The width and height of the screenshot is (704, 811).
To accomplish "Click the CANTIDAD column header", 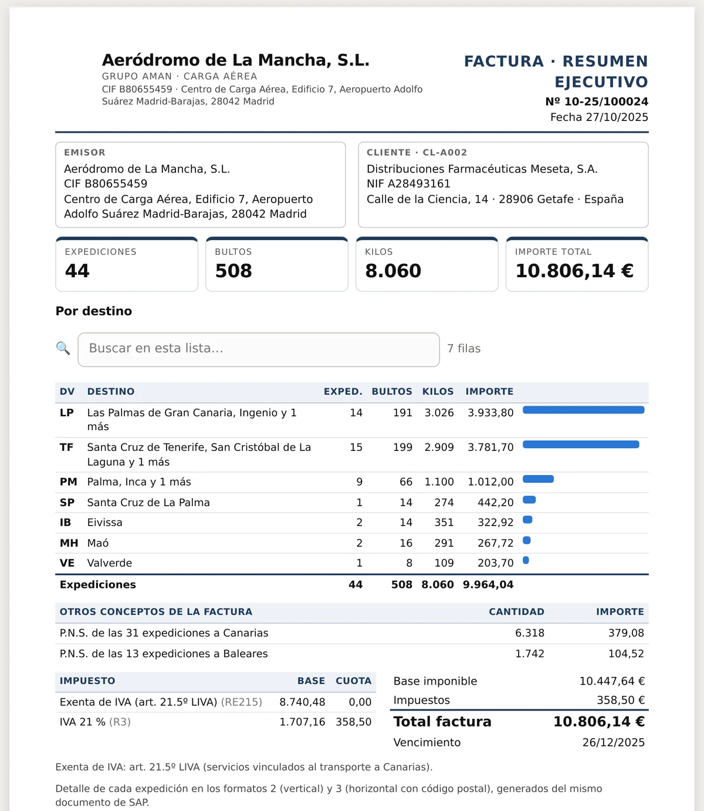I will tap(517, 612).
